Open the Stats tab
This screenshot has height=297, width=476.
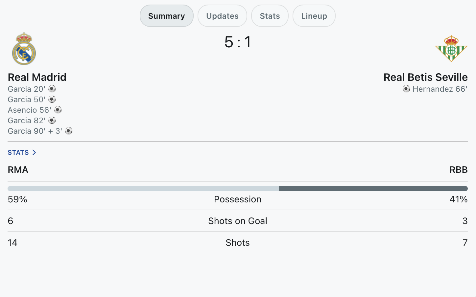click(x=270, y=16)
